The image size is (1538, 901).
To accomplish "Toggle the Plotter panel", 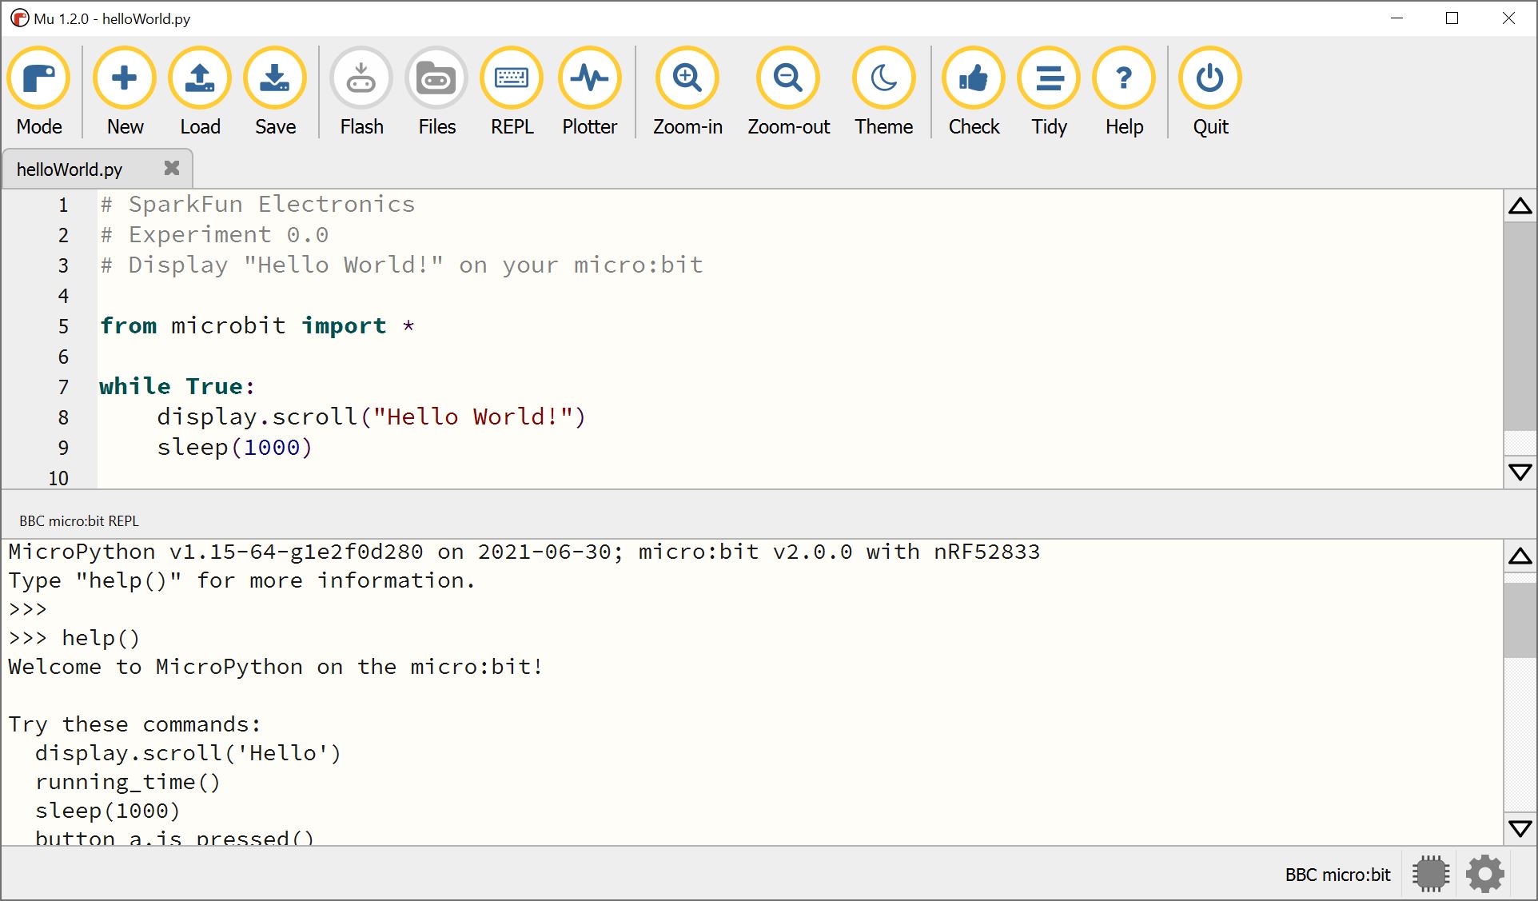I will 590,91.
